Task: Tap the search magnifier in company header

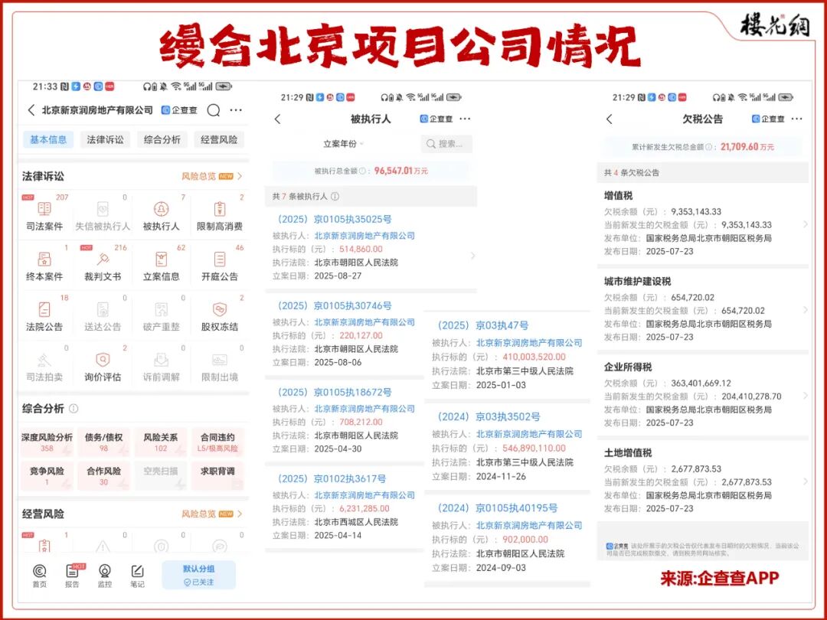Action: click(x=213, y=110)
